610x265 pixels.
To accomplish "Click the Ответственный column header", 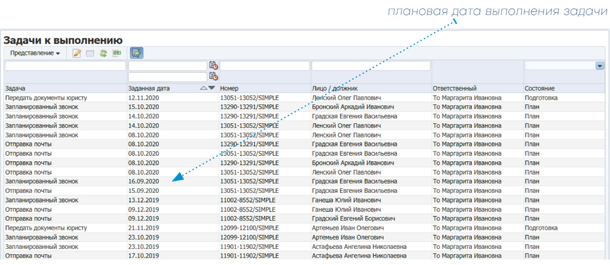I will click(455, 89).
